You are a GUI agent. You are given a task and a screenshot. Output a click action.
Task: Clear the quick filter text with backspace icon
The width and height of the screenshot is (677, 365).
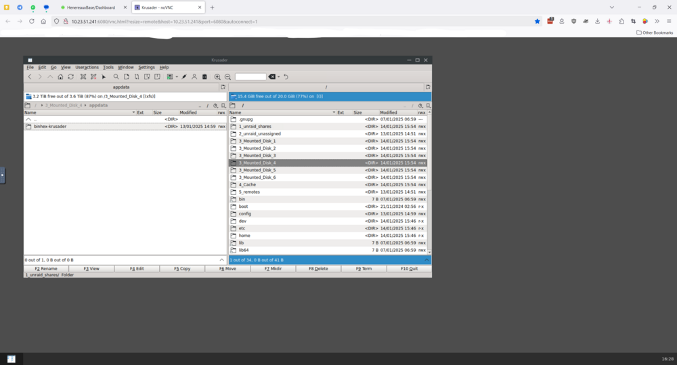click(271, 77)
